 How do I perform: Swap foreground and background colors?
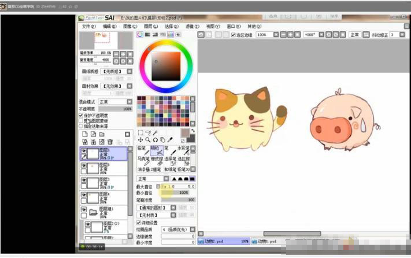click(193, 131)
